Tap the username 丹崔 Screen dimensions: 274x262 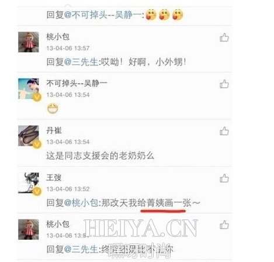pos(54,130)
